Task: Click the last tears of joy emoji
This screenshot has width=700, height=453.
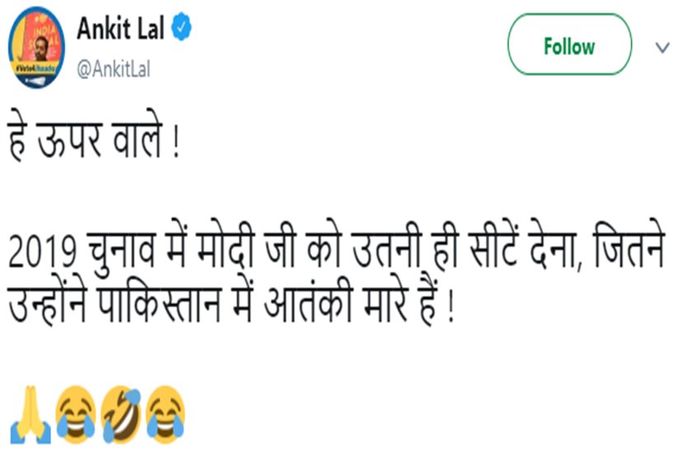Action: coord(166,416)
